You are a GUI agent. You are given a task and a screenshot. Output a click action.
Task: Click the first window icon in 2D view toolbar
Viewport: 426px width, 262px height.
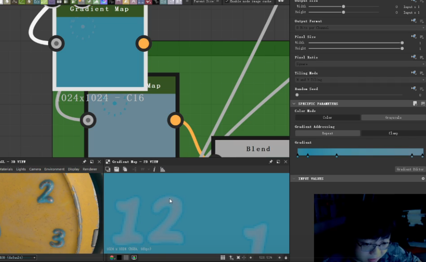108,169
